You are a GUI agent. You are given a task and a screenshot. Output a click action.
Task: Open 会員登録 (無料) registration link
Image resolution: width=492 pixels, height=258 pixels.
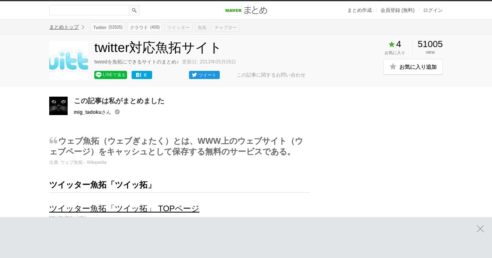click(397, 10)
